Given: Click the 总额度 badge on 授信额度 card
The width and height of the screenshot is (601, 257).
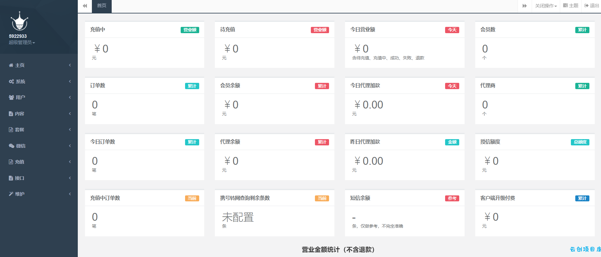Looking at the screenshot, I should tap(580, 142).
